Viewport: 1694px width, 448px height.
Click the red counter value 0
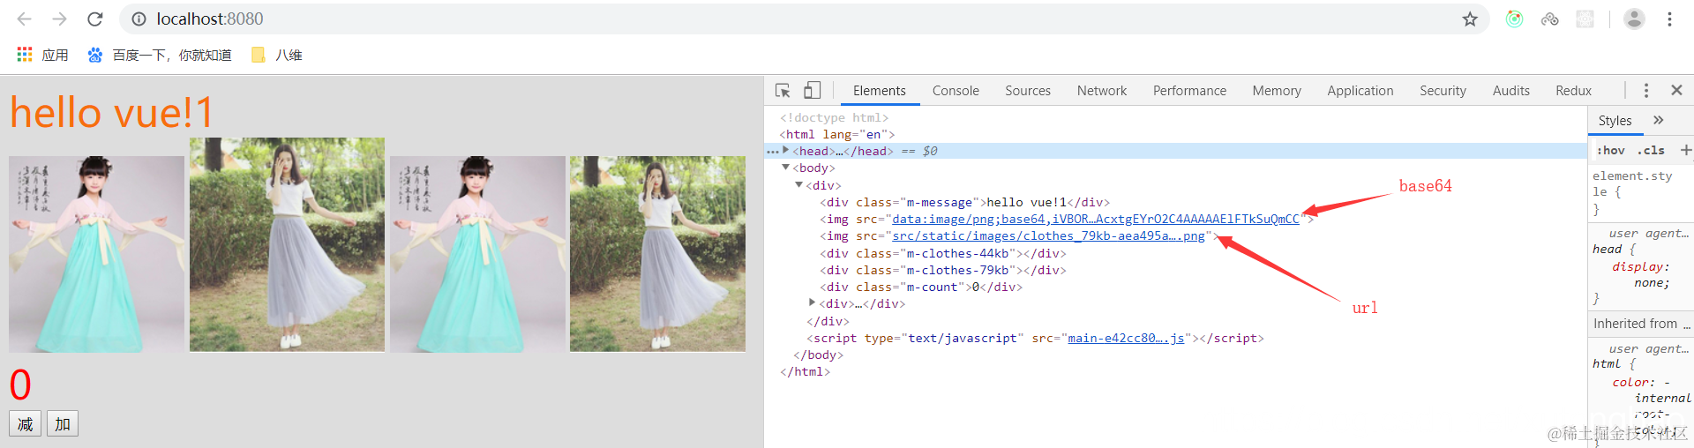[x=20, y=385]
